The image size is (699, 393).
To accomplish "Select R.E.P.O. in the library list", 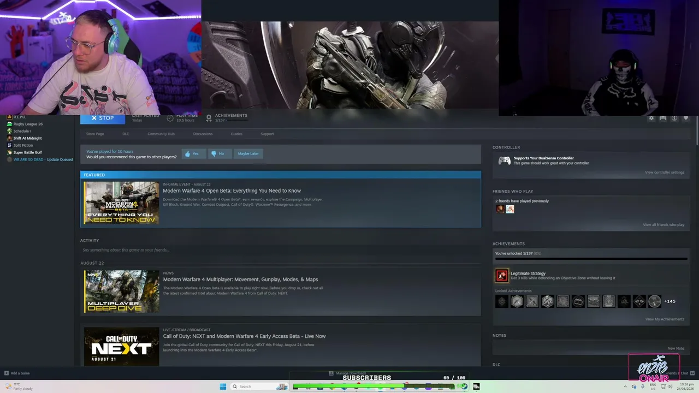I will point(20,117).
